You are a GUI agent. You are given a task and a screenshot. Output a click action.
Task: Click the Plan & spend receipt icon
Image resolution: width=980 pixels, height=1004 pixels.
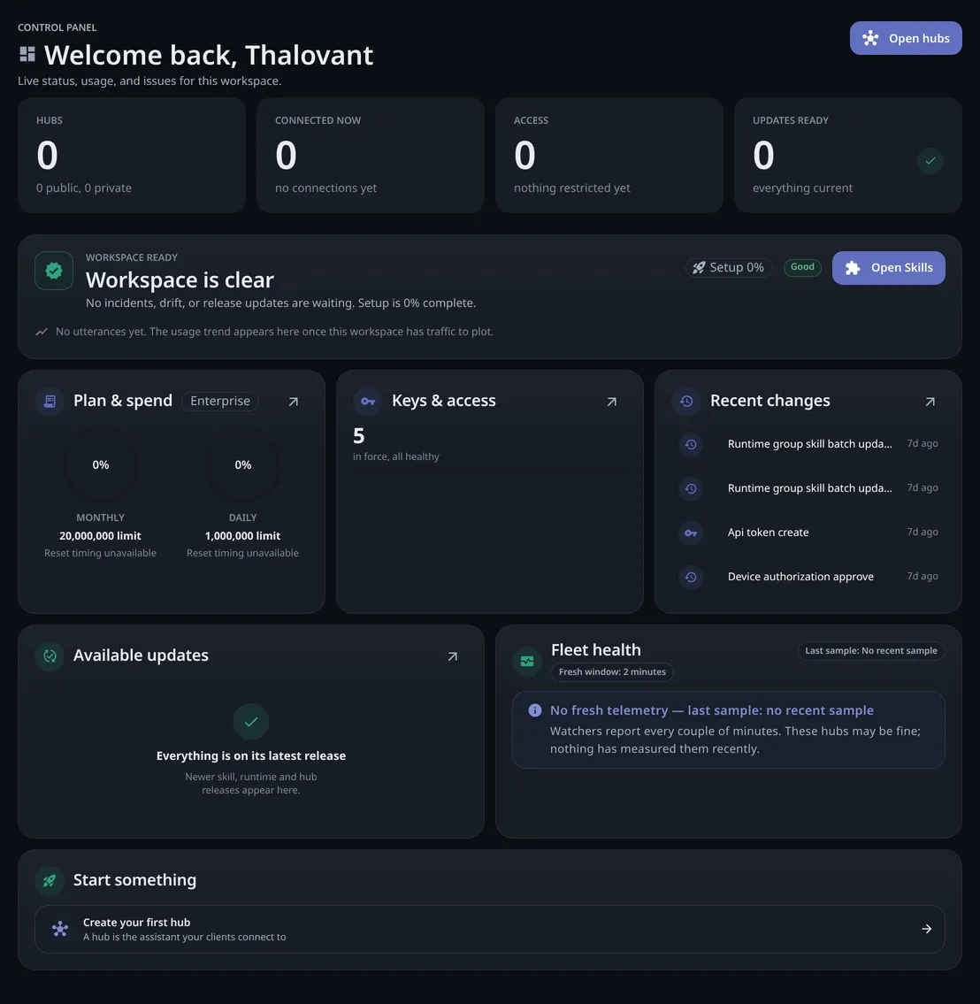(50, 402)
